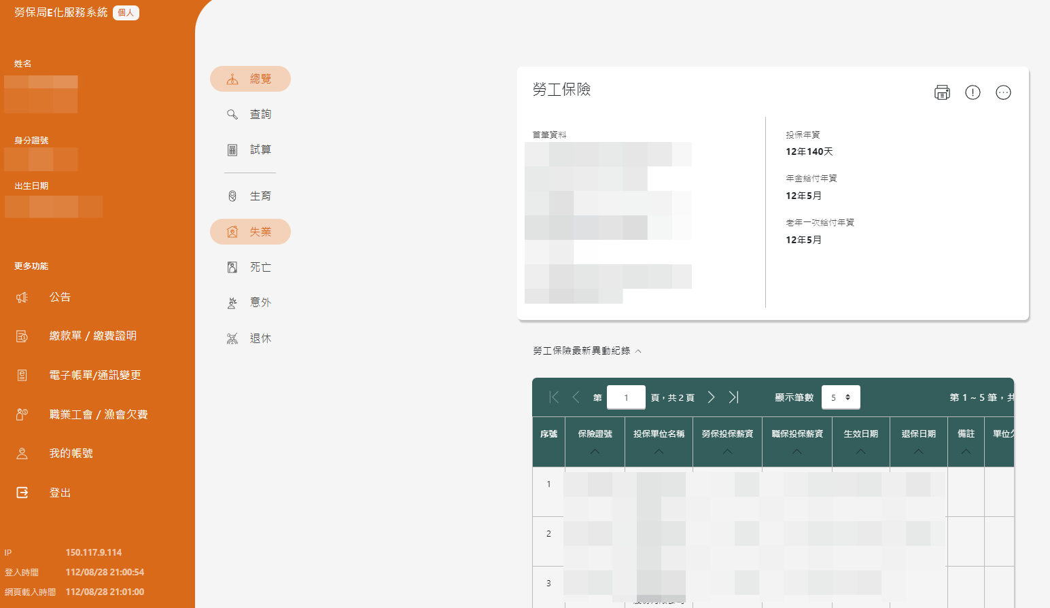This screenshot has height=608, width=1050.
Task: Open the 公告 announcements link
Action: [60, 297]
